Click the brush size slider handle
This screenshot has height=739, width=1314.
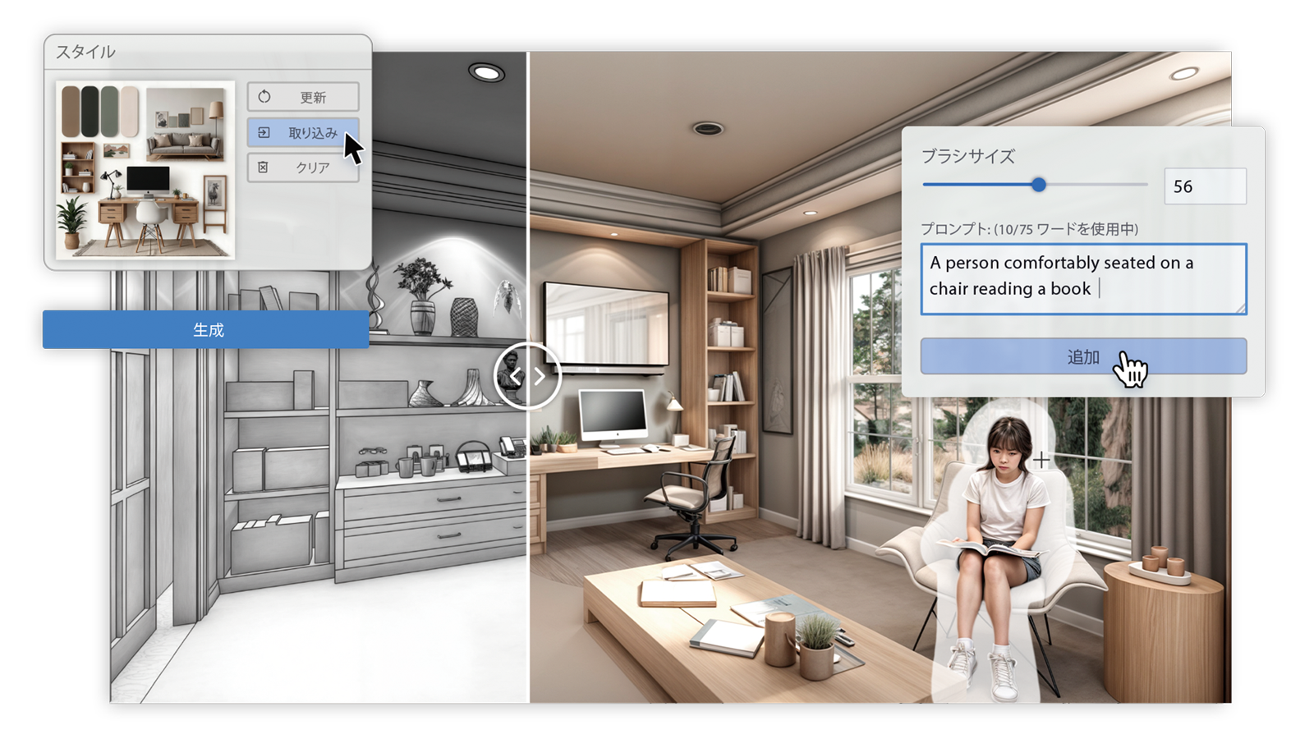pos(1039,185)
